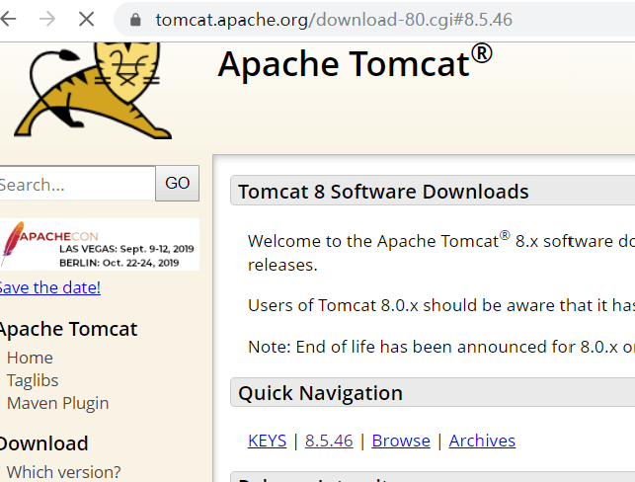Viewport: 635px width, 482px height.
Task: Stop the page from loading
Action: pos(85,19)
